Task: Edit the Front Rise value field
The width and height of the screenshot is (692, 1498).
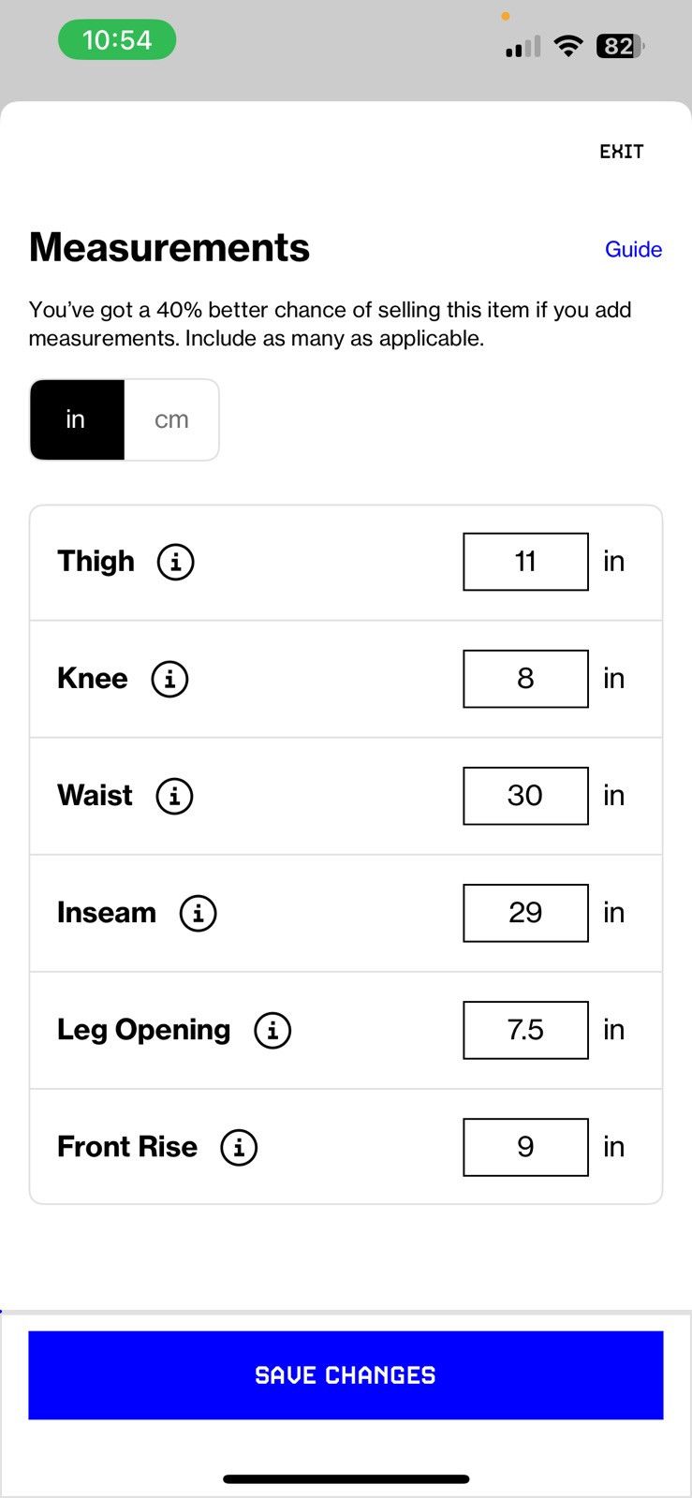Action: tap(525, 1147)
